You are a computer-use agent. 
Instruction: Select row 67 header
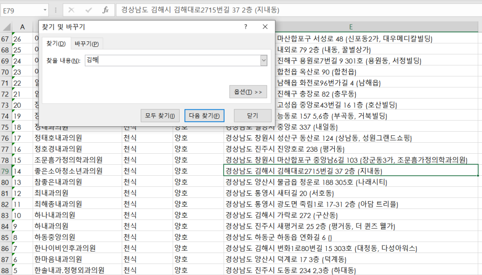click(x=5, y=39)
